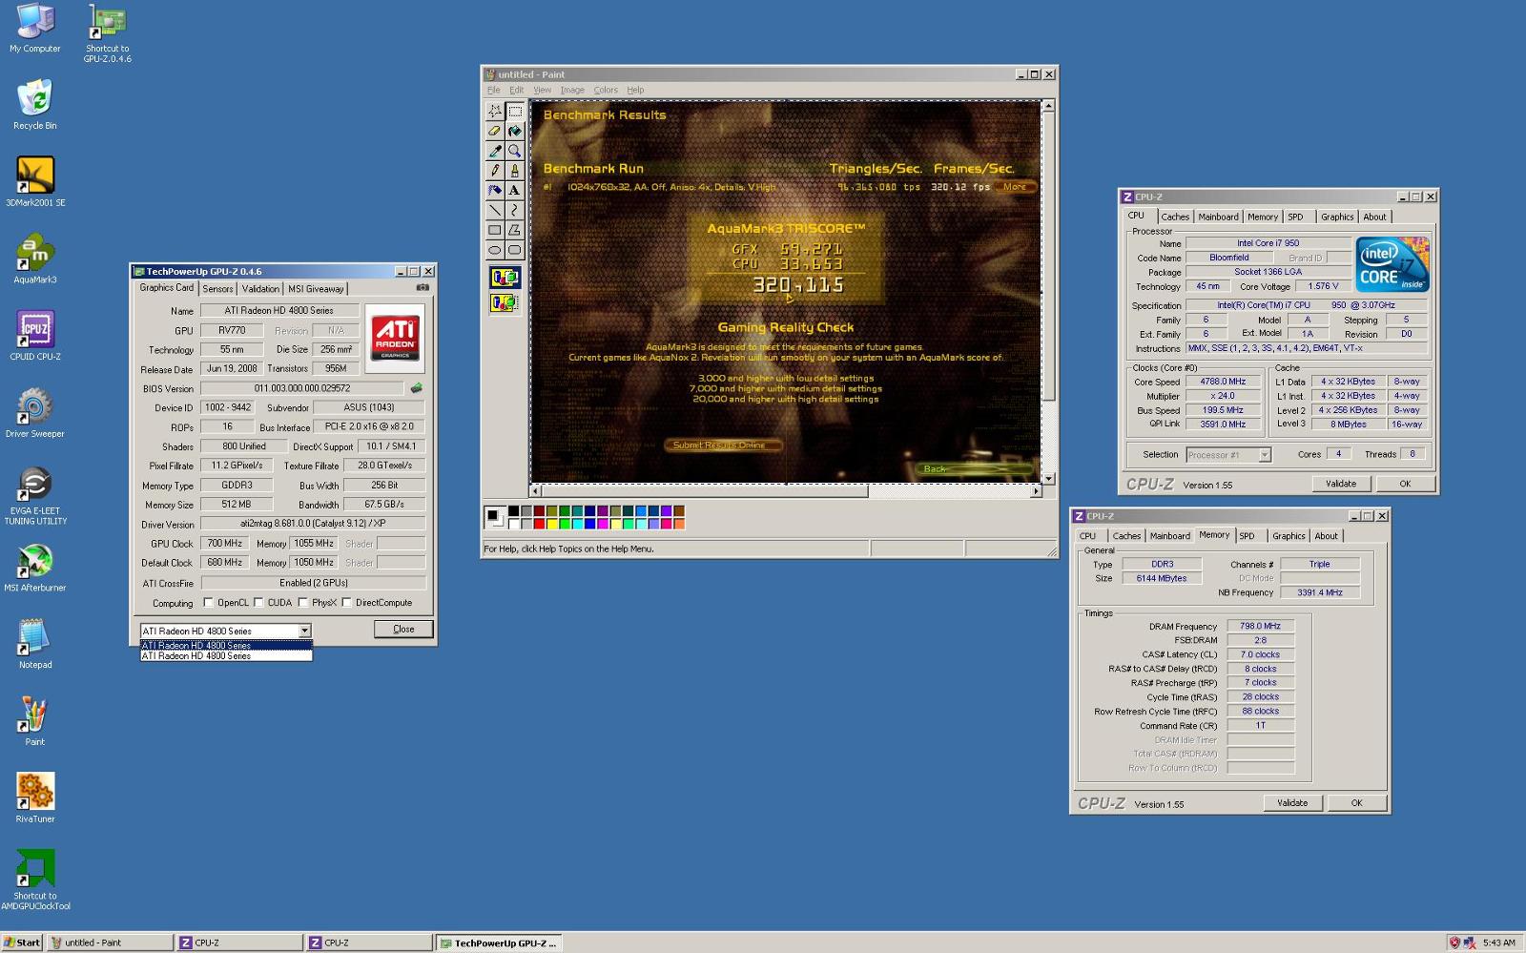This screenshot has width=1526, height=953.
Task: Switch to untitled - Paint taskbar button
Action: click(x=111, y=943)
